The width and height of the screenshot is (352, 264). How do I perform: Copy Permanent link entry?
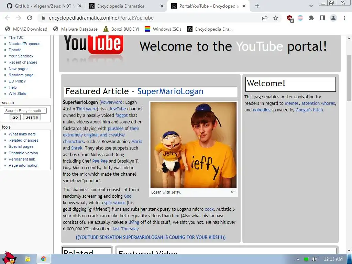22,159
